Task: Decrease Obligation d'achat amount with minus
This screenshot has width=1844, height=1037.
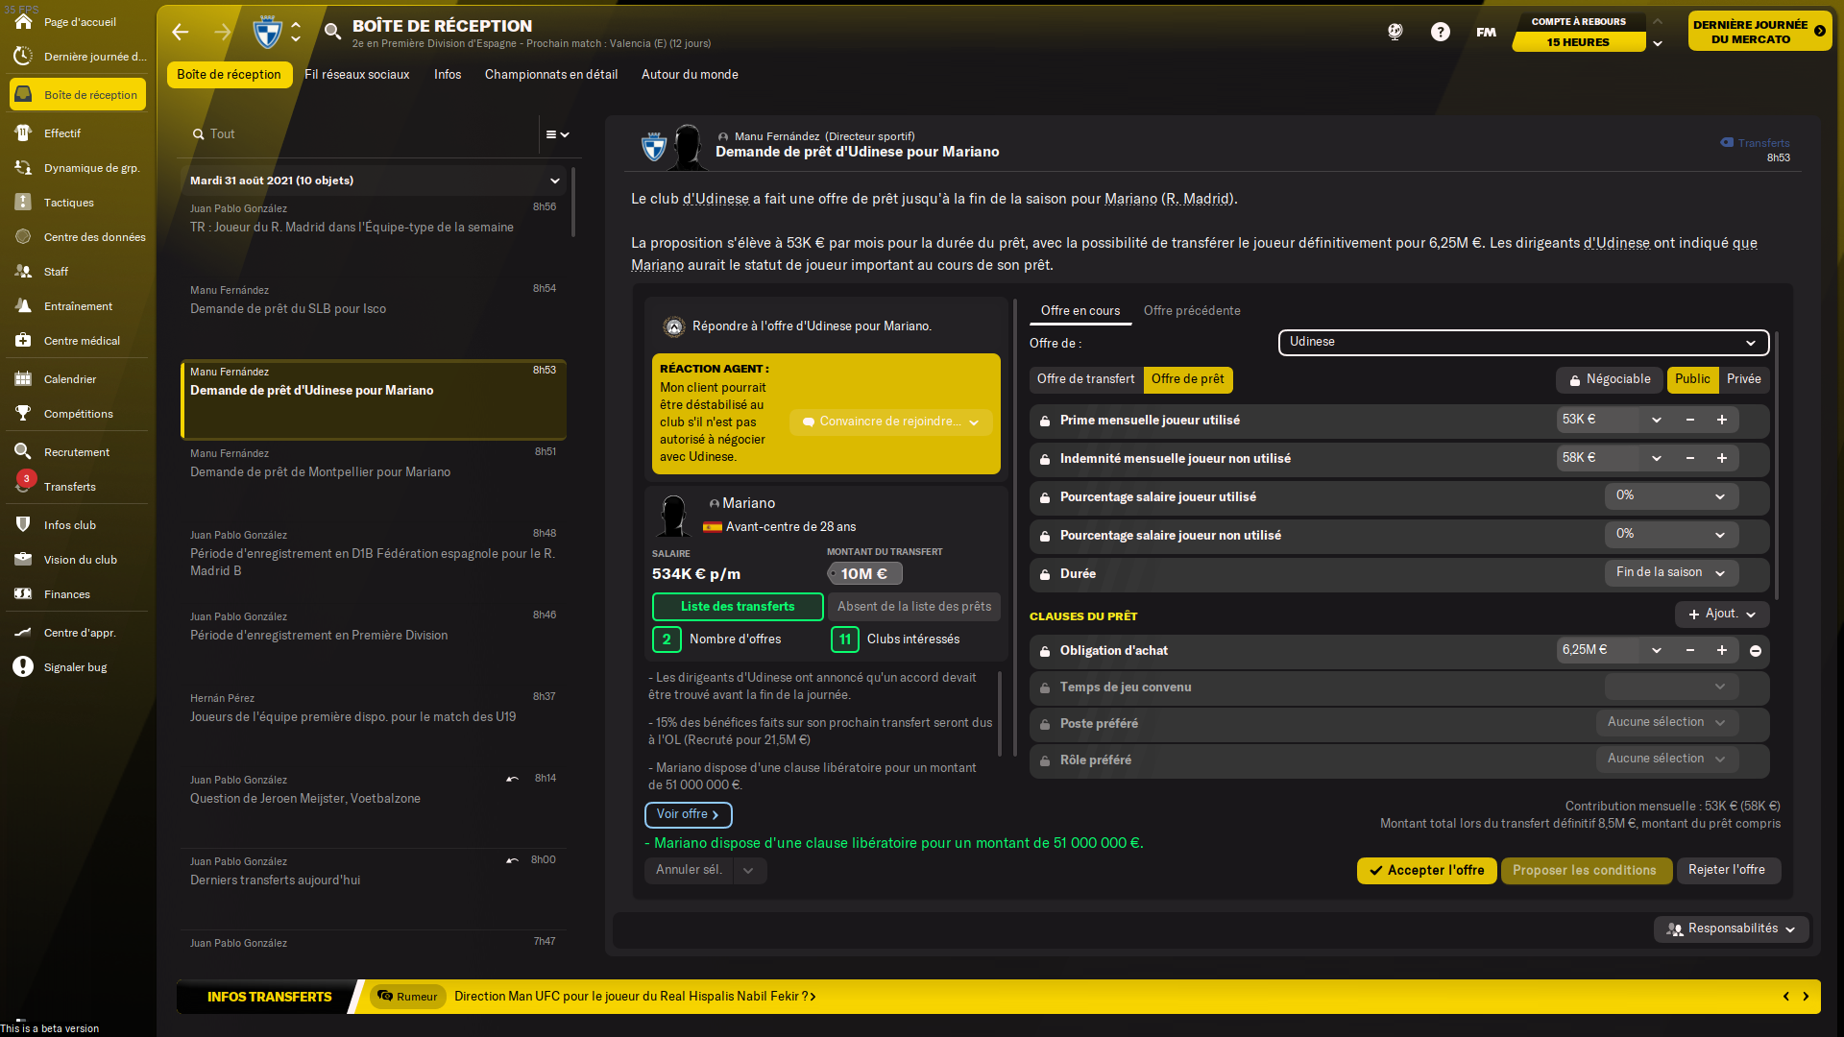Action: point(1689,650)
